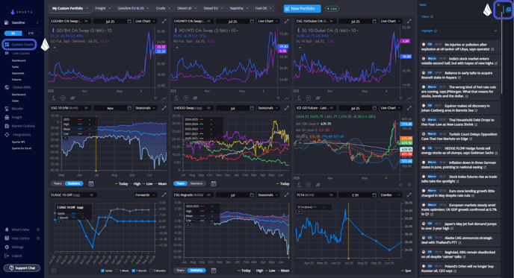
Task: Open Custom Charts in the sidebar
Action: (19, 45)
